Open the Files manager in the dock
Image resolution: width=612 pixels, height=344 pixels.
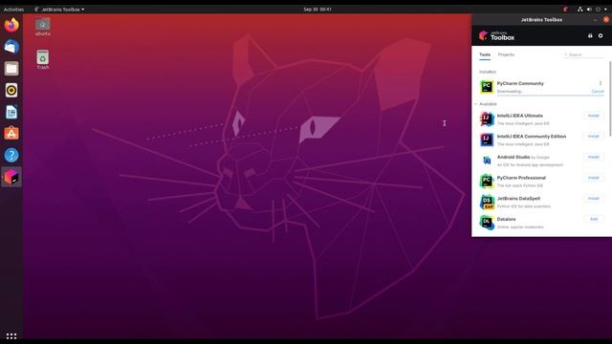click(x=11, y=69)
